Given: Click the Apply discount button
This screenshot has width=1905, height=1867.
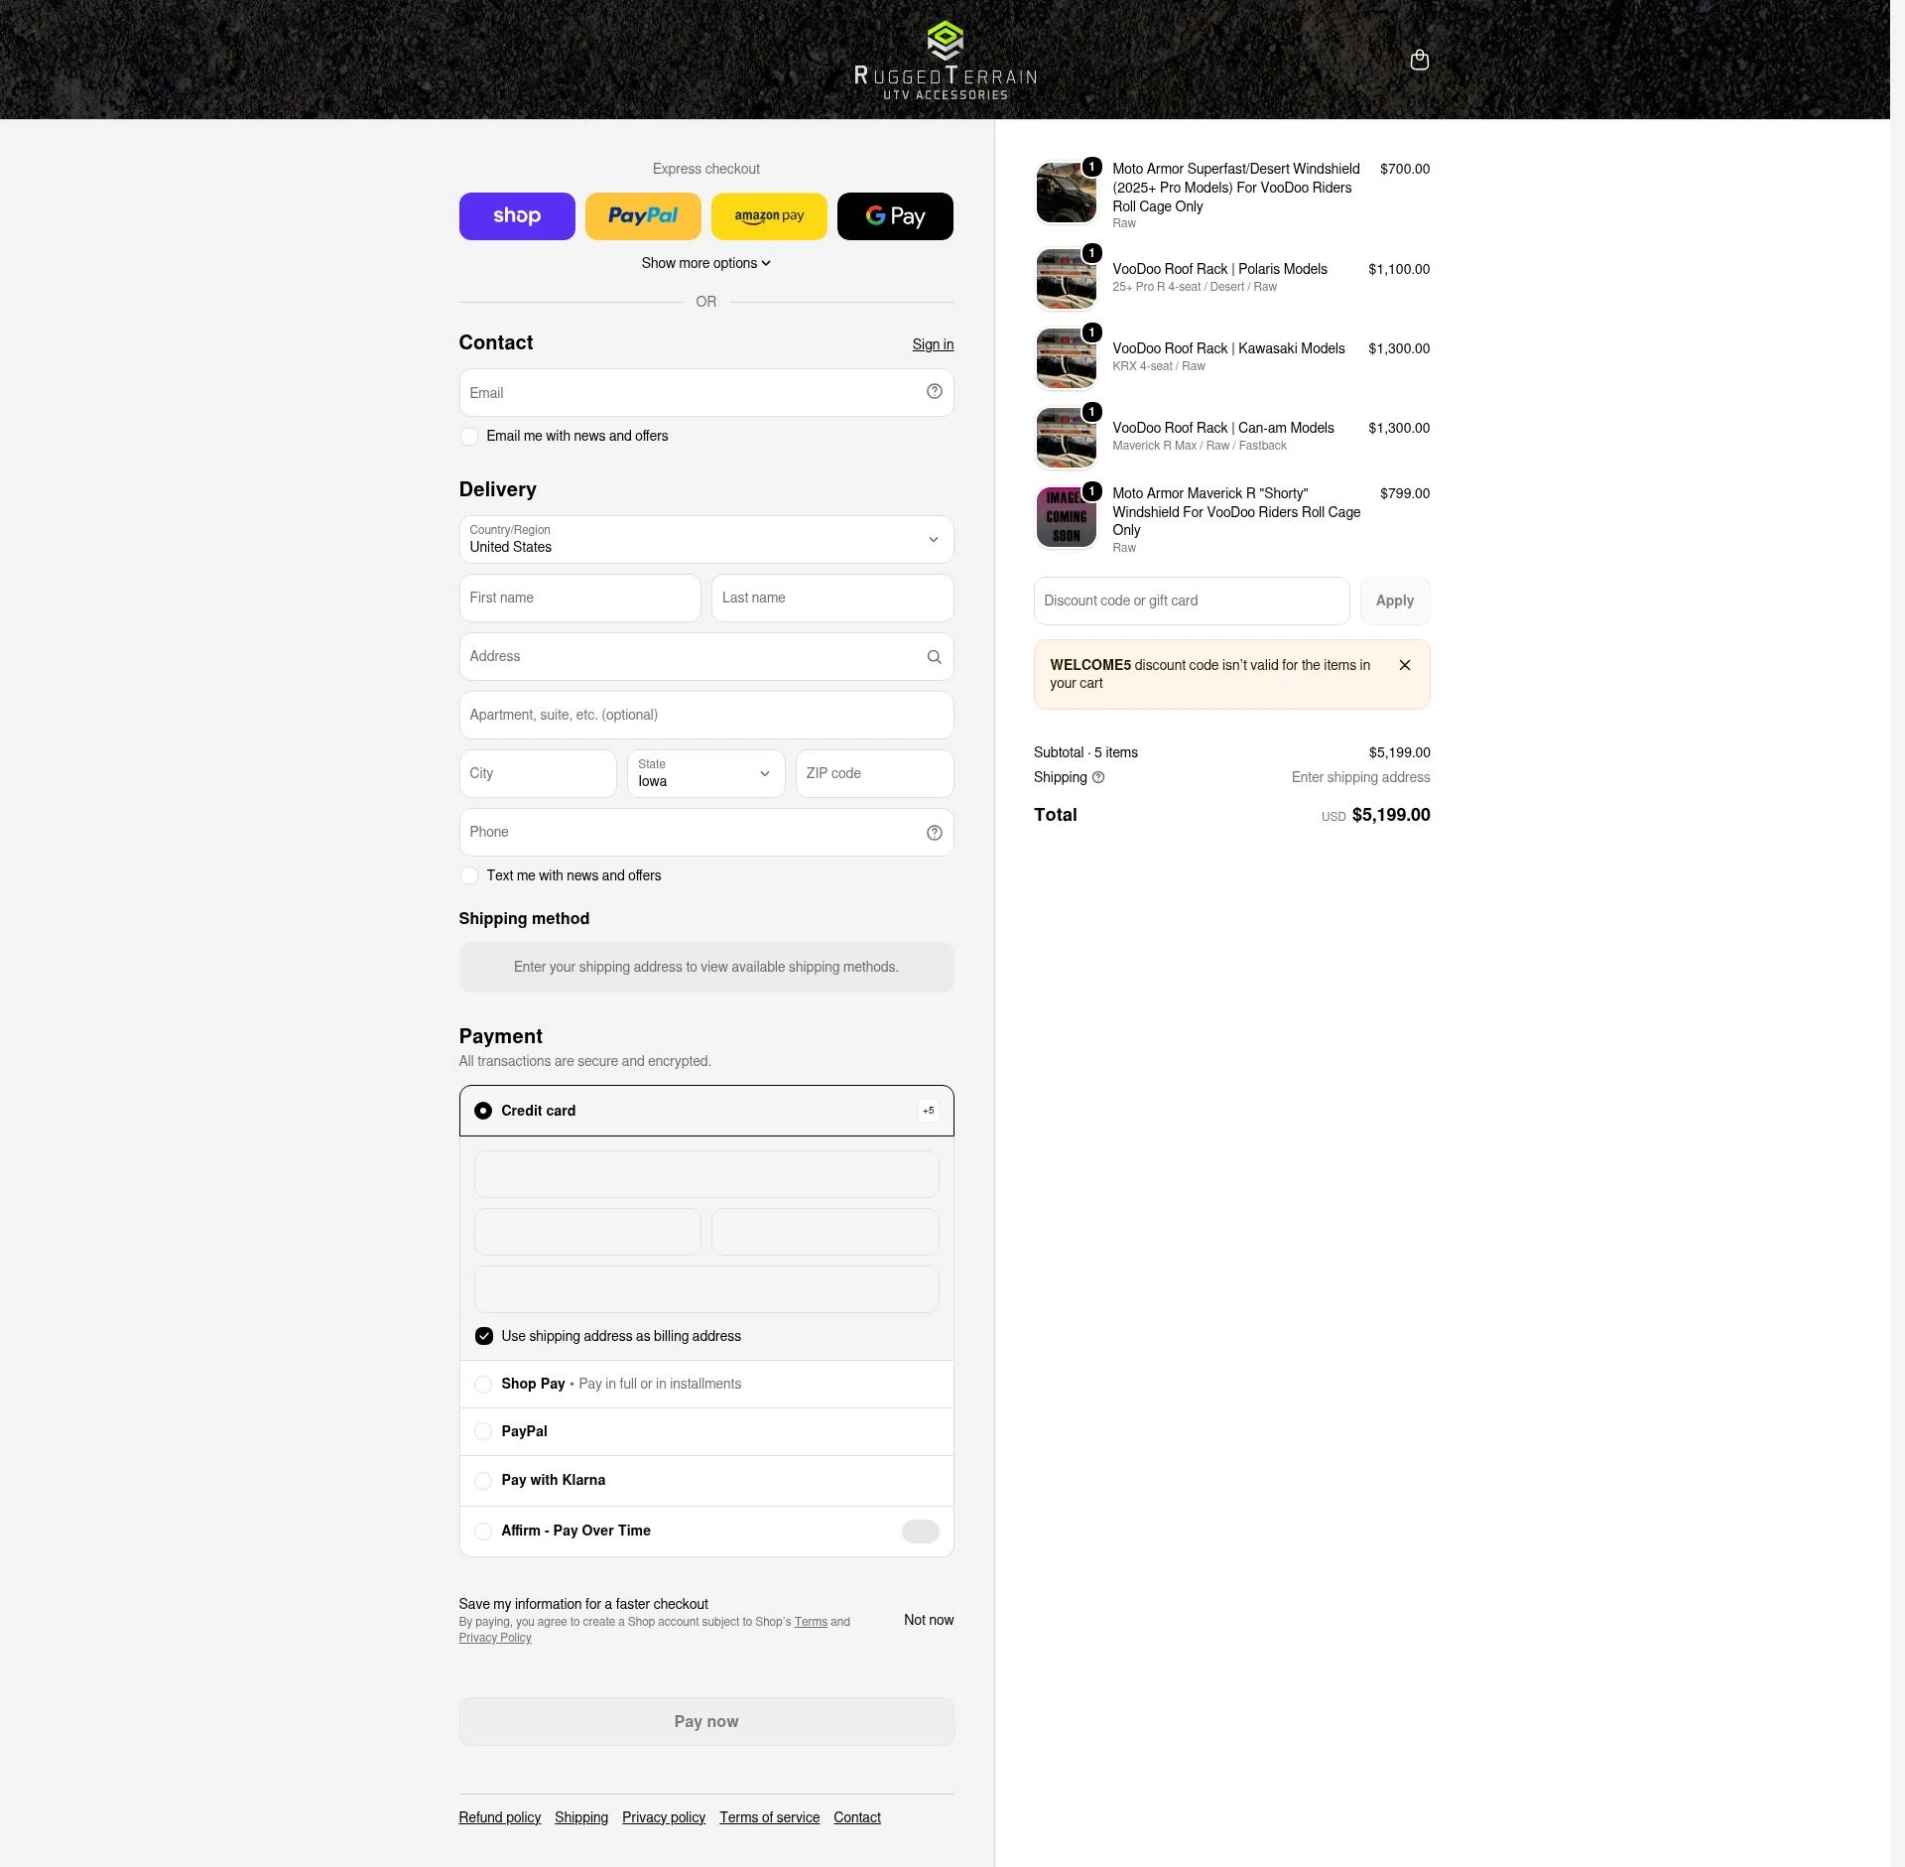Looking at the screenshot, I should [1395, 601].
